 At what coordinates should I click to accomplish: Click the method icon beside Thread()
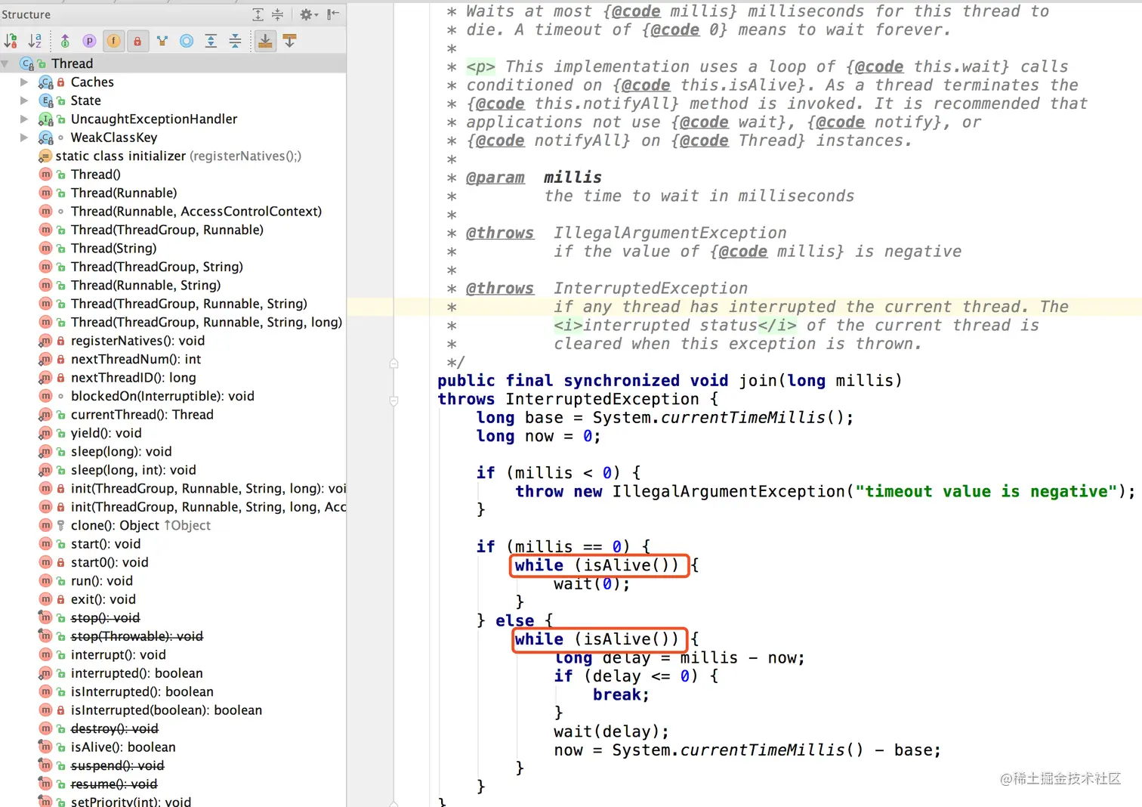point(45,175)
